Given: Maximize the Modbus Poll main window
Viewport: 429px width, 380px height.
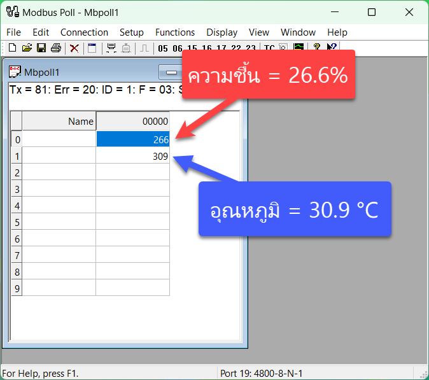Looking at the screenshot, I should (372, 12).
